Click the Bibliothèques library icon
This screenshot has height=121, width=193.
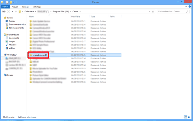click(x=5, y=34)
